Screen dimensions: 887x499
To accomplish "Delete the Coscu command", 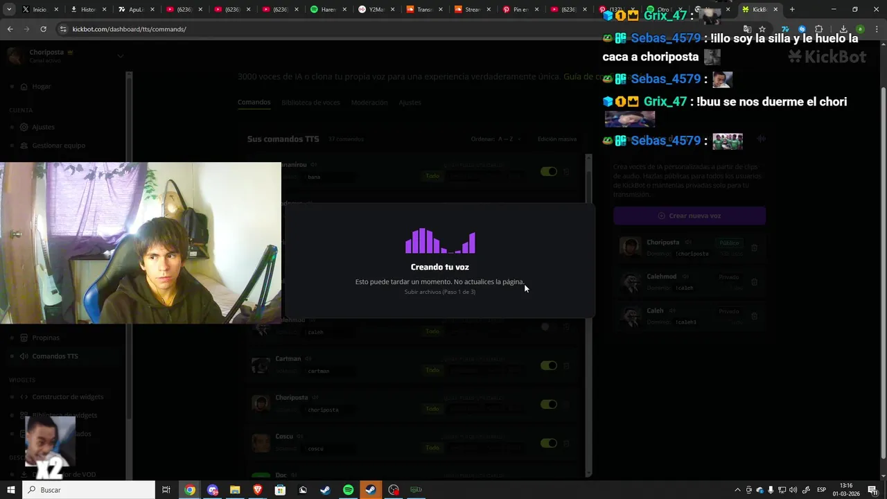I will (566, 443).
